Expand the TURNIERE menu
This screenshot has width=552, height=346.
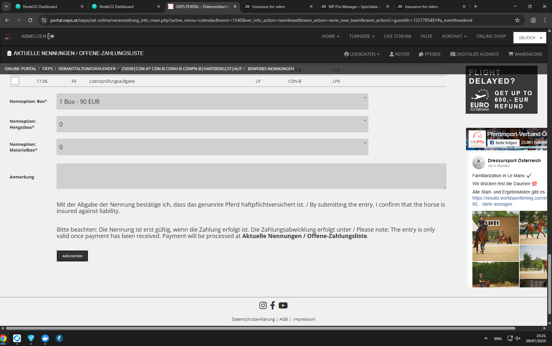point(362,36)
